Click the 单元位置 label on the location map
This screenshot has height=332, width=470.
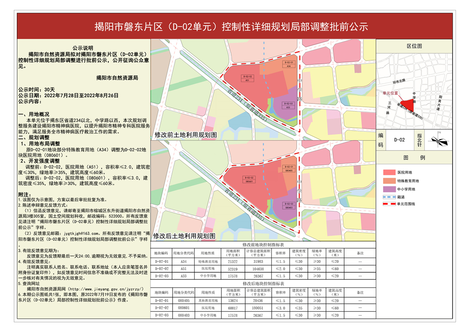tap(390, 93)
